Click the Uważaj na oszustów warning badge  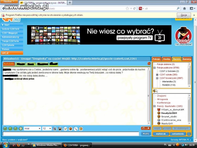[x=184, y=36]
